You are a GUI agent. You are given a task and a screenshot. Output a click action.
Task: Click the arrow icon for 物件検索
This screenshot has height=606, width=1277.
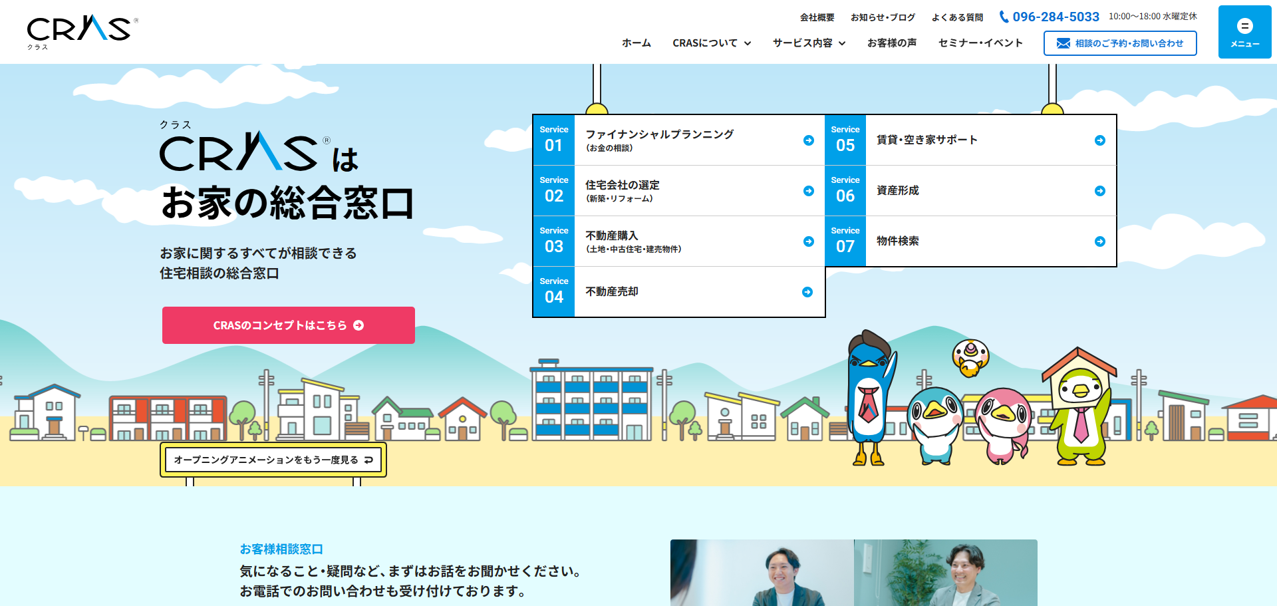click(1100, 241)
